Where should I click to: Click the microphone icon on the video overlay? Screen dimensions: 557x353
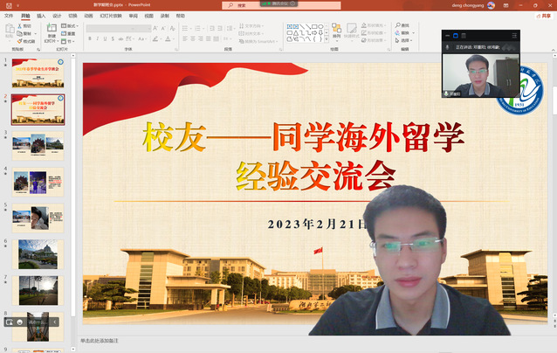[448, 93]
